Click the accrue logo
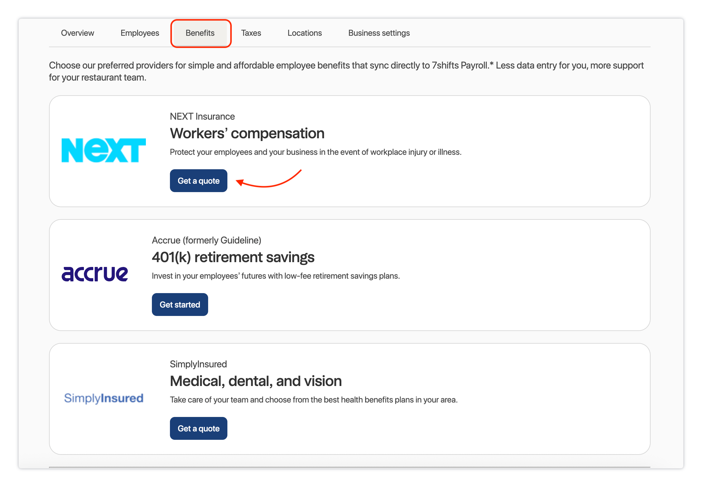Image resolution: width=702 pixels, height=487 pixels. pos(95,274)
